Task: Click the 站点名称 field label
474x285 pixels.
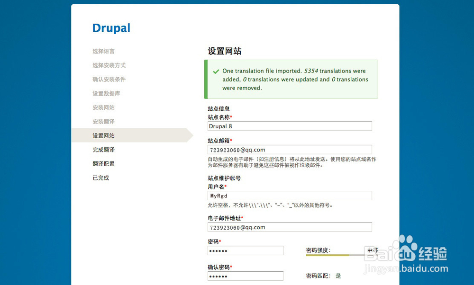Action: [220, 117]
